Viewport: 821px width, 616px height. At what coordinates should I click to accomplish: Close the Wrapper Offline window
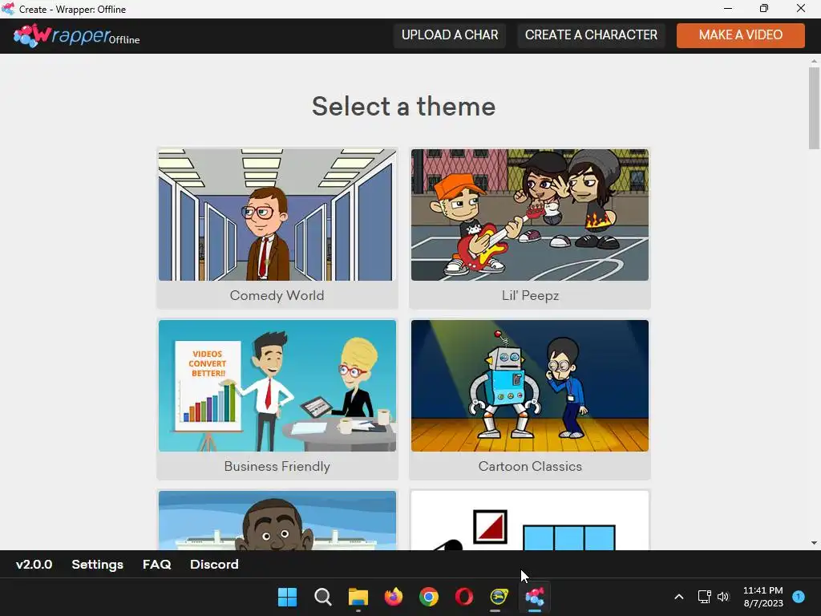[x=801, y=8]
